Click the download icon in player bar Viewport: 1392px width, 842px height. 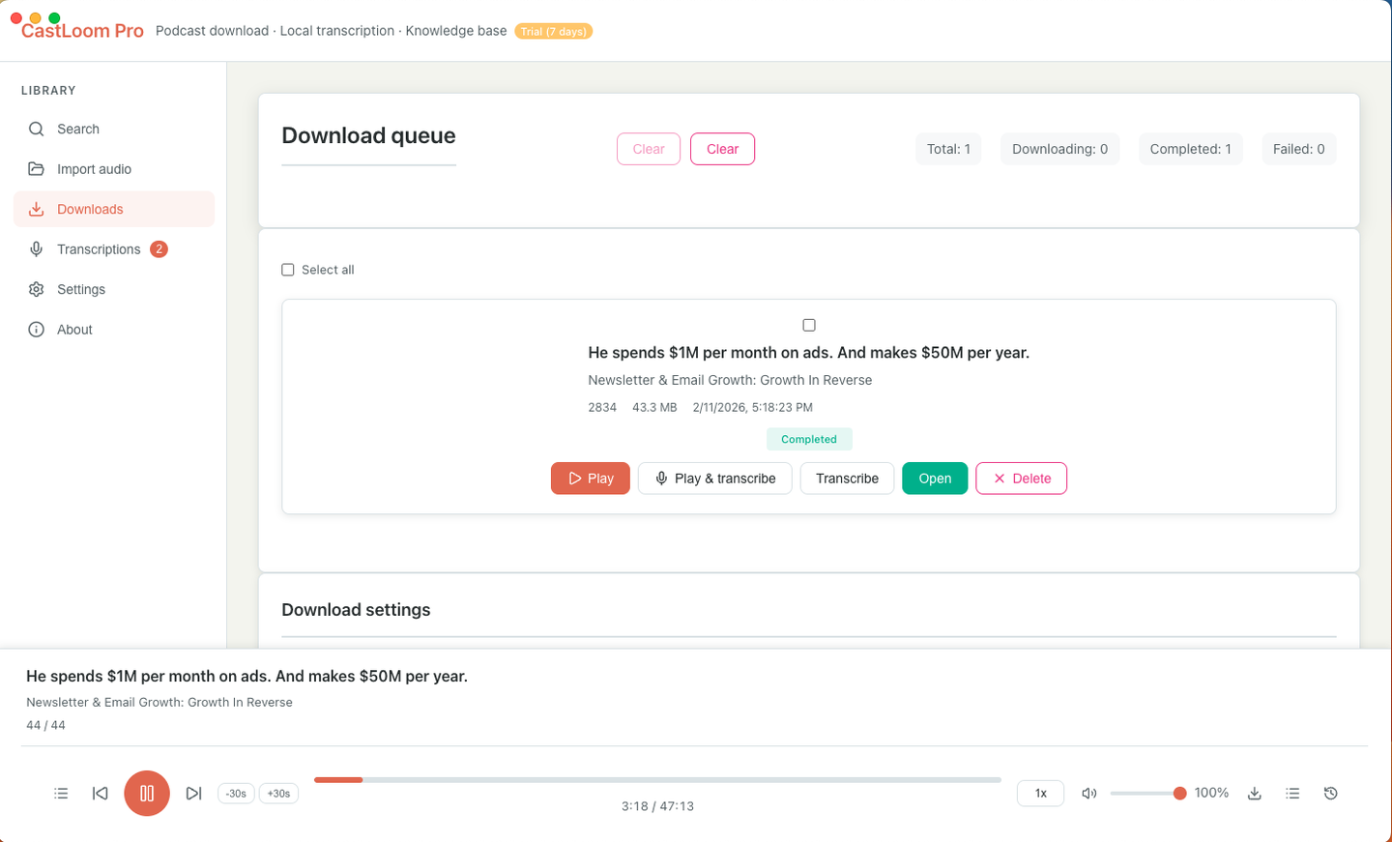[x=1255, y=794]
